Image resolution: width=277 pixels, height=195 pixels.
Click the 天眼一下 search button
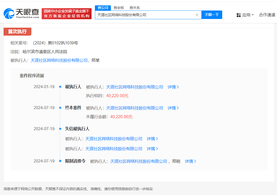pyautogui.click(x=212, y=15)
